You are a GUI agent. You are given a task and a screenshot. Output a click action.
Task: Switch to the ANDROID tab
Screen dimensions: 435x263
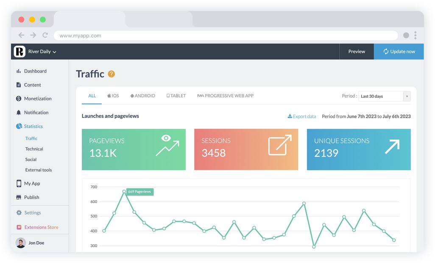click(142, 96)
